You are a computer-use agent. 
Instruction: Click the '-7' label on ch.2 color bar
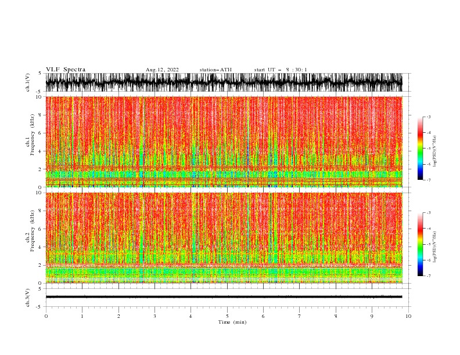428,276
